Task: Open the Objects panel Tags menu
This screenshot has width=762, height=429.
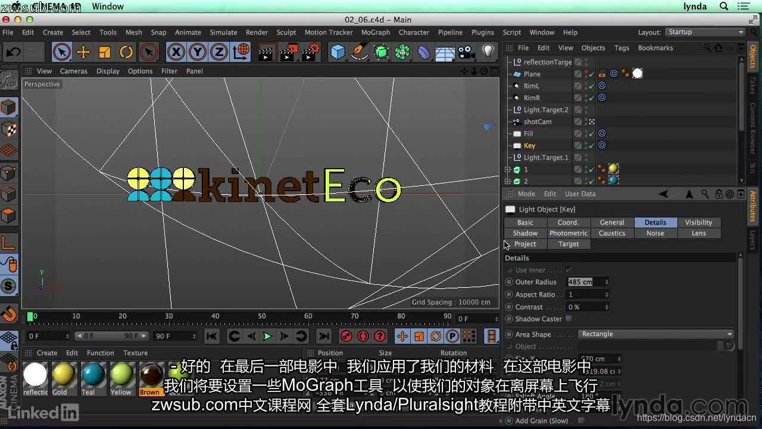Action: 622,48
